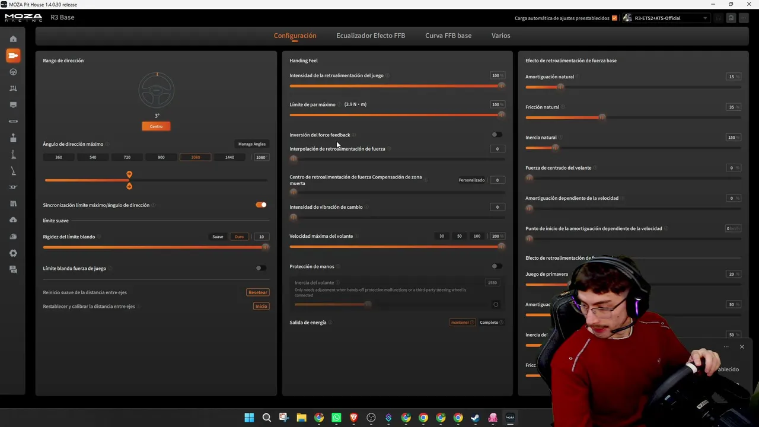Choose Suave soft limit stiffness

click(x=218, y=237)
